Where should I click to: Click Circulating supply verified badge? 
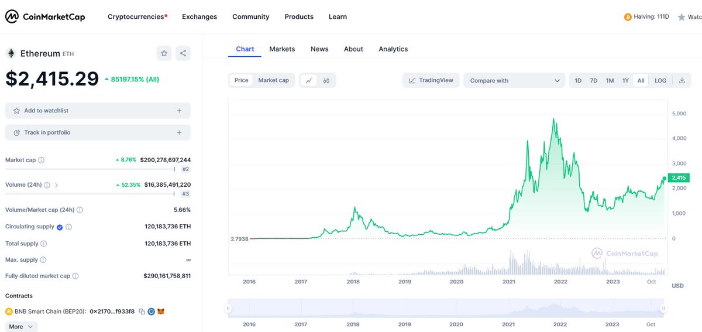60,227
